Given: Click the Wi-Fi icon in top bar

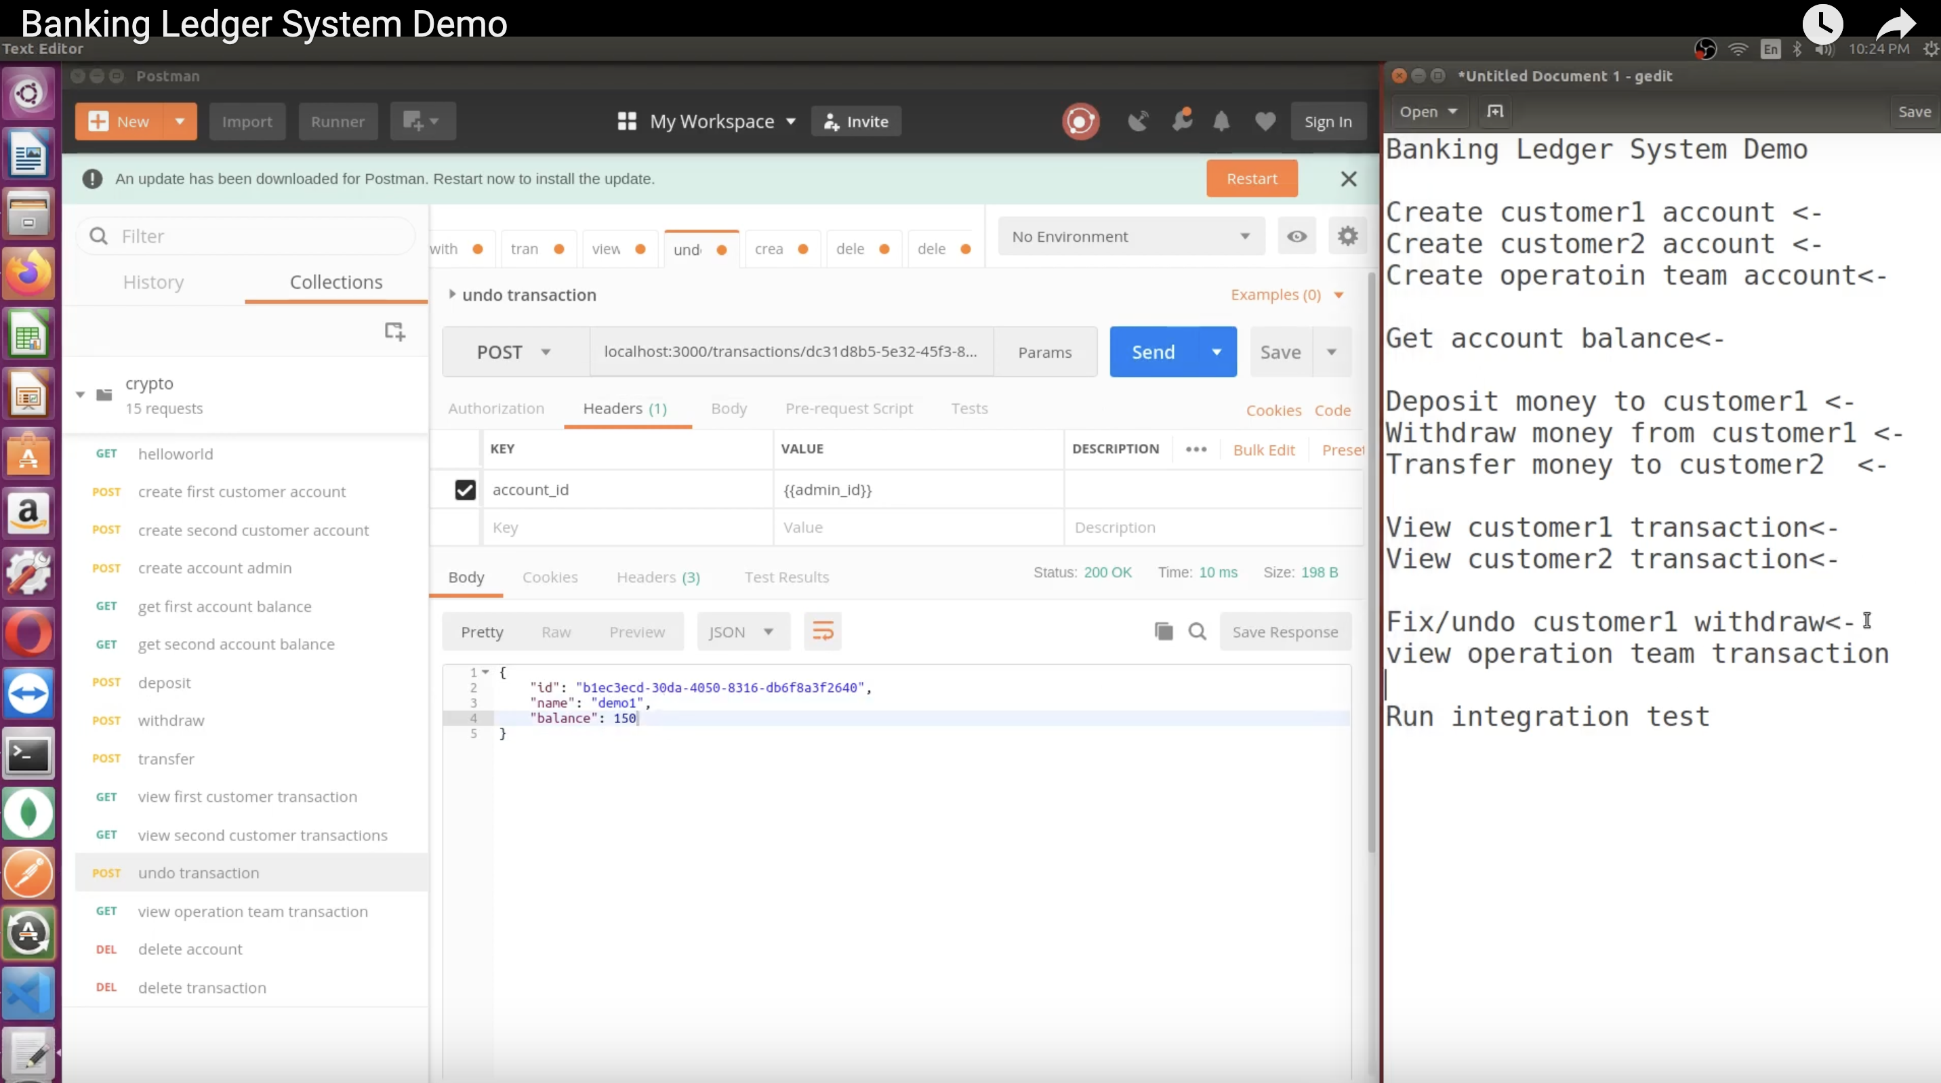Looking at the screenshot, I should coord(1738,49).
